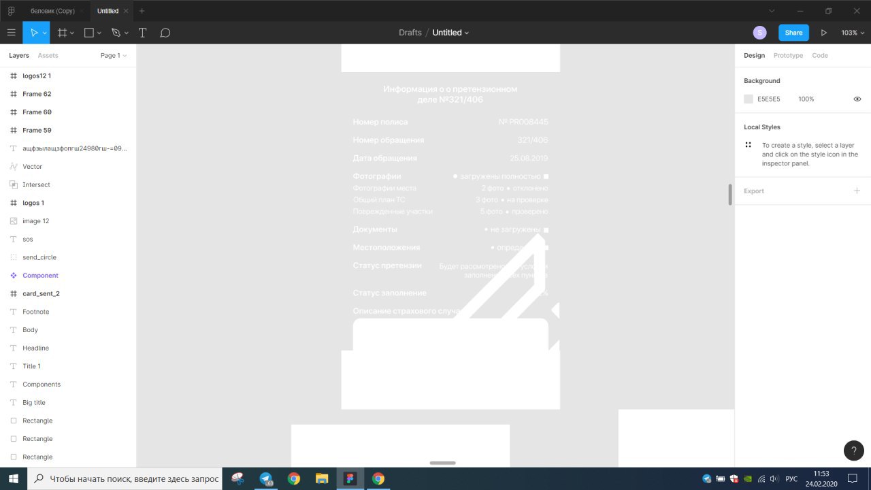Open a new tab with plus
Viewport: 871px width, 490px height.
pyautogui.click(x=142, y=11)
